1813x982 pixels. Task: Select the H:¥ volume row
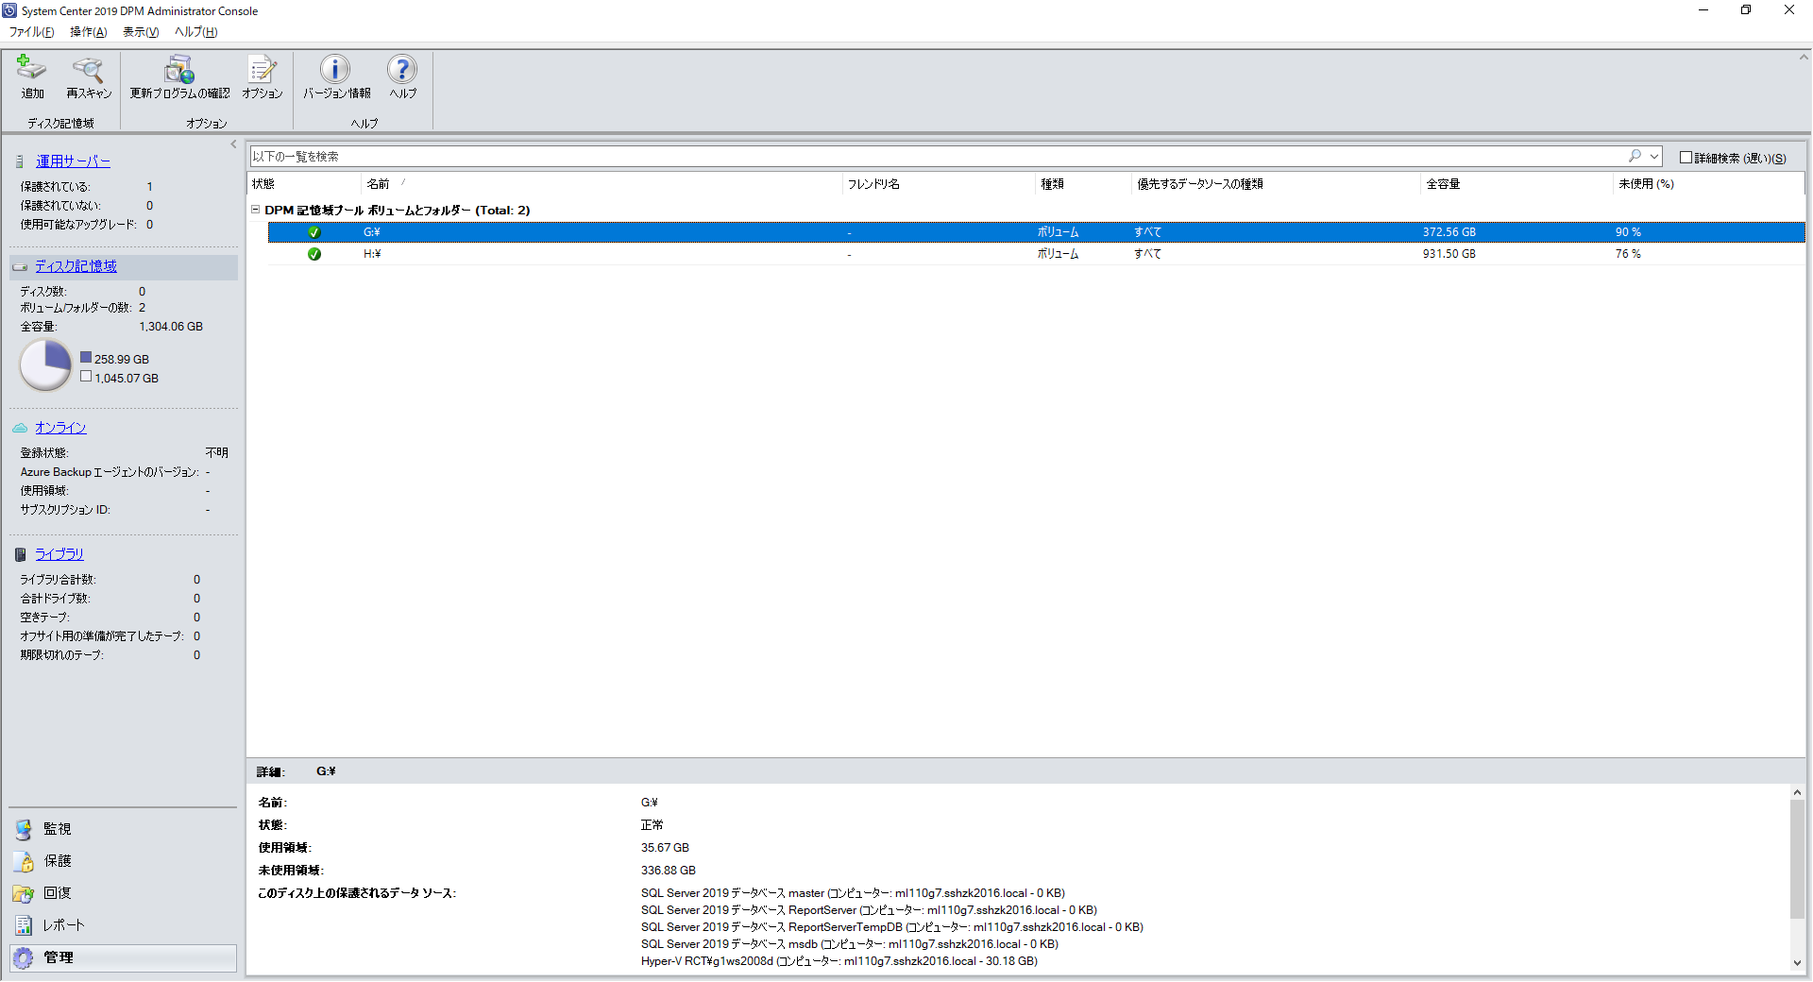pos(661,253)
